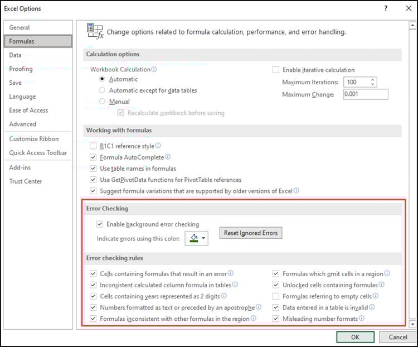
Task: Toggle Formulas which omit cells in a region
Action: (x=276, y=274)
